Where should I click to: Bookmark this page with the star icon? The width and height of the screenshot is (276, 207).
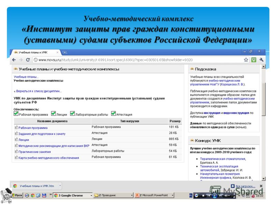click(x=246, y=60)
